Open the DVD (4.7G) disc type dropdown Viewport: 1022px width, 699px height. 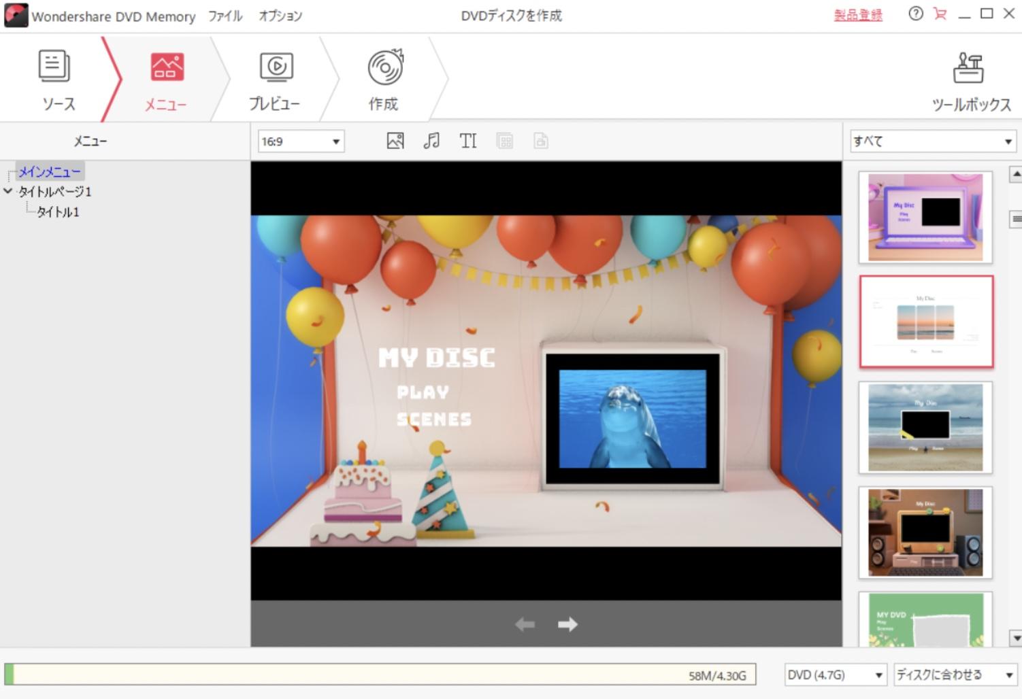(835, 675)
